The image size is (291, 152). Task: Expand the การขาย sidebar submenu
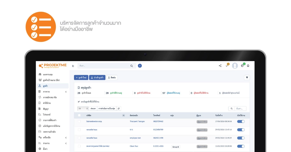[x=66, y=92]
